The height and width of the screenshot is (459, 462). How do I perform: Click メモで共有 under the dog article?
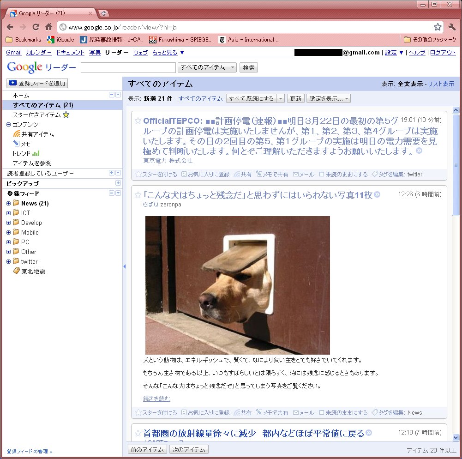pyautogui.click(x=272, y=412)
